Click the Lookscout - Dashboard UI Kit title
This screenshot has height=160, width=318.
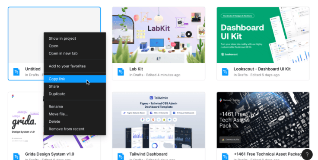tap(262, 69)
